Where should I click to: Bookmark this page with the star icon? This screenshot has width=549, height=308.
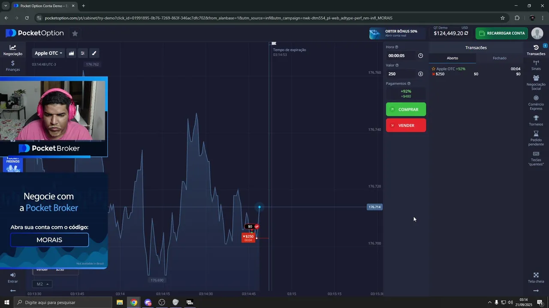pos(503,18)
